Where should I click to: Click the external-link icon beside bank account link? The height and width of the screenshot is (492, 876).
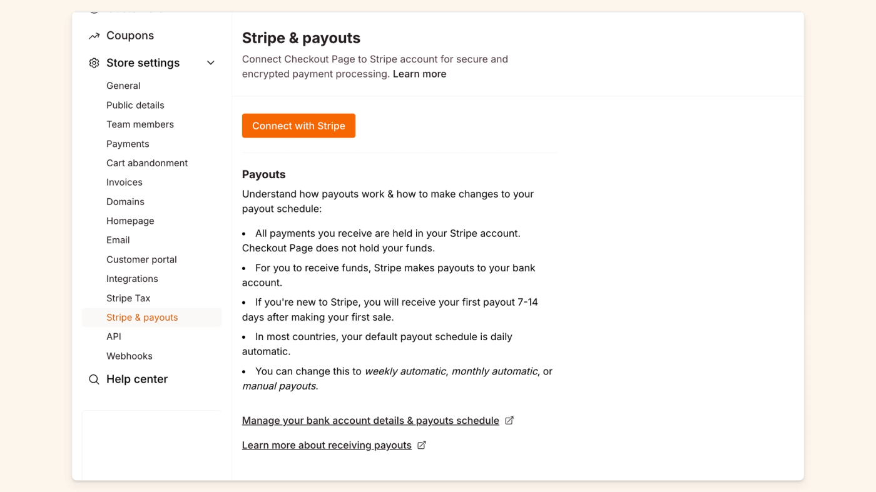[509, 420]
